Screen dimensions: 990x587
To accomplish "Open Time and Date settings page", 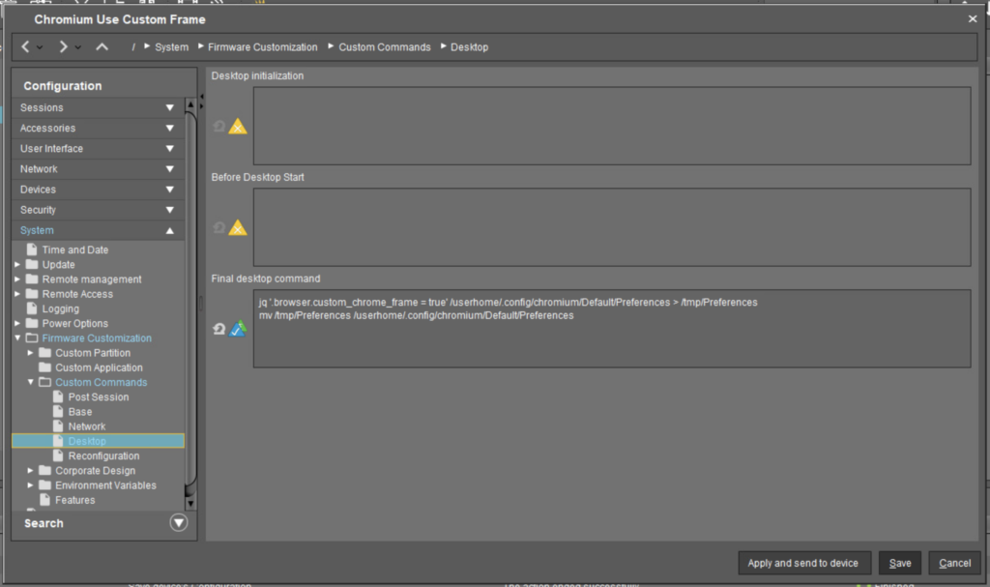I will coord(75,249).
